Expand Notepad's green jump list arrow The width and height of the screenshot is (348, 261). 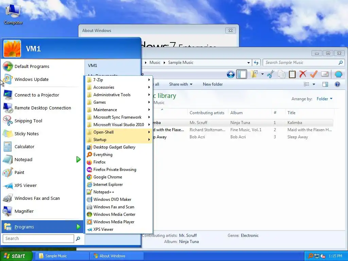[x=79, y=159]
